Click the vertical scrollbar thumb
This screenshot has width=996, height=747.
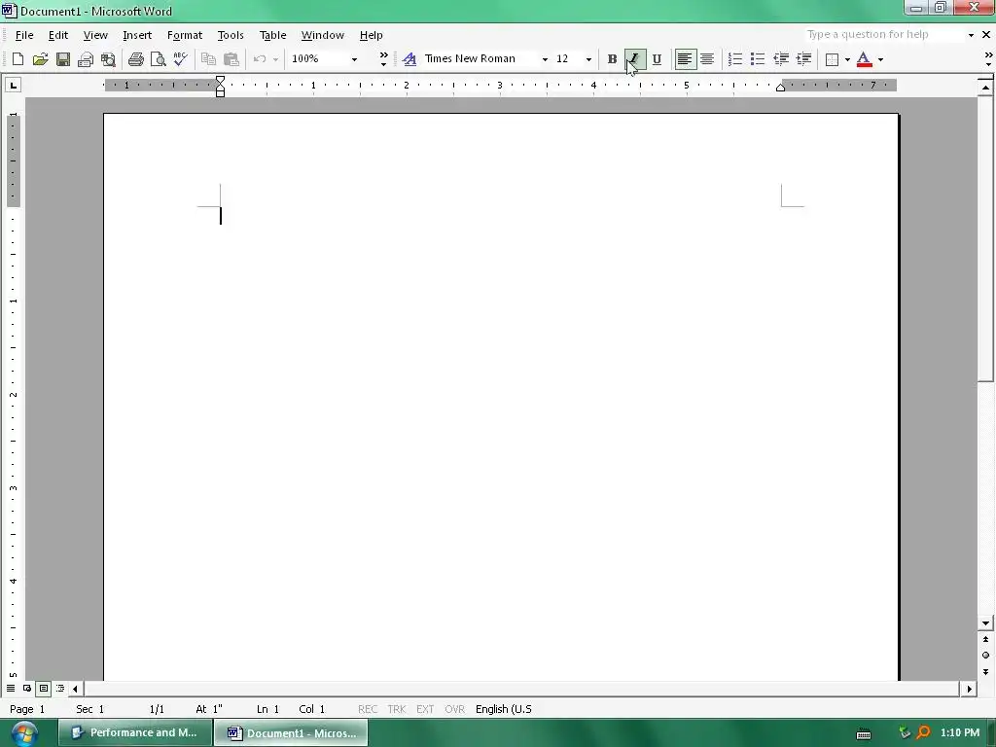tap(986, 239)
